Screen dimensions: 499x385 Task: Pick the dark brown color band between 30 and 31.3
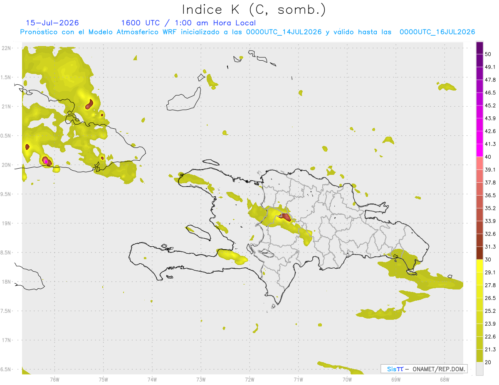(x=479, y=253)
